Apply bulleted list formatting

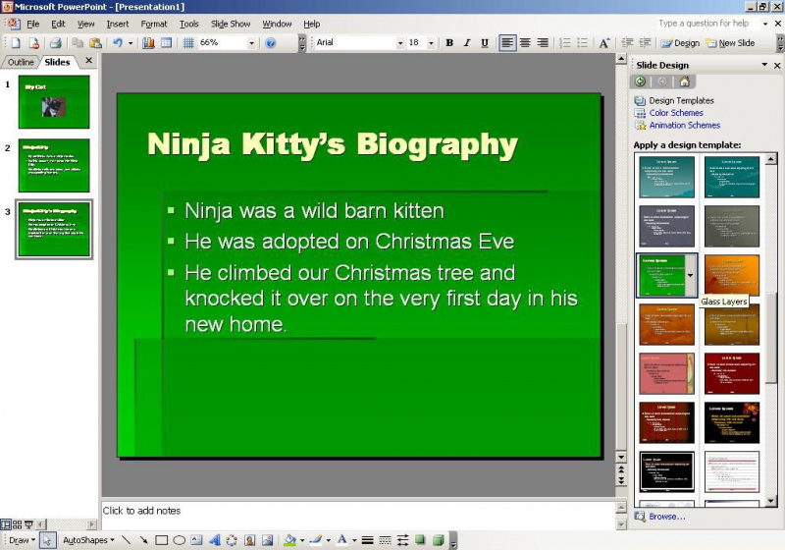point(582,43)
